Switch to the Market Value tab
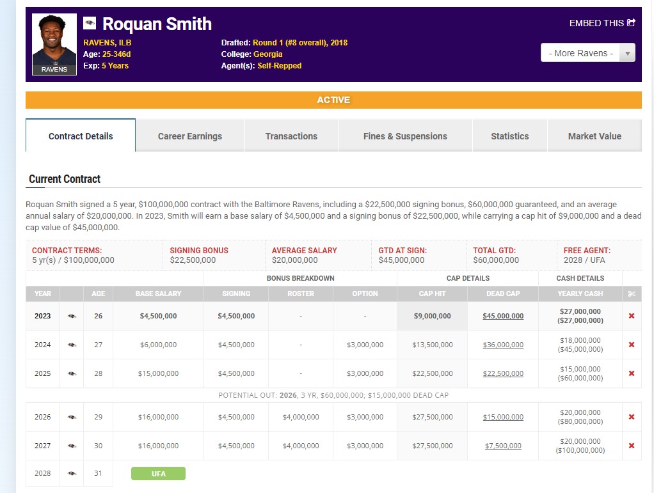 [x=594, y=136]
